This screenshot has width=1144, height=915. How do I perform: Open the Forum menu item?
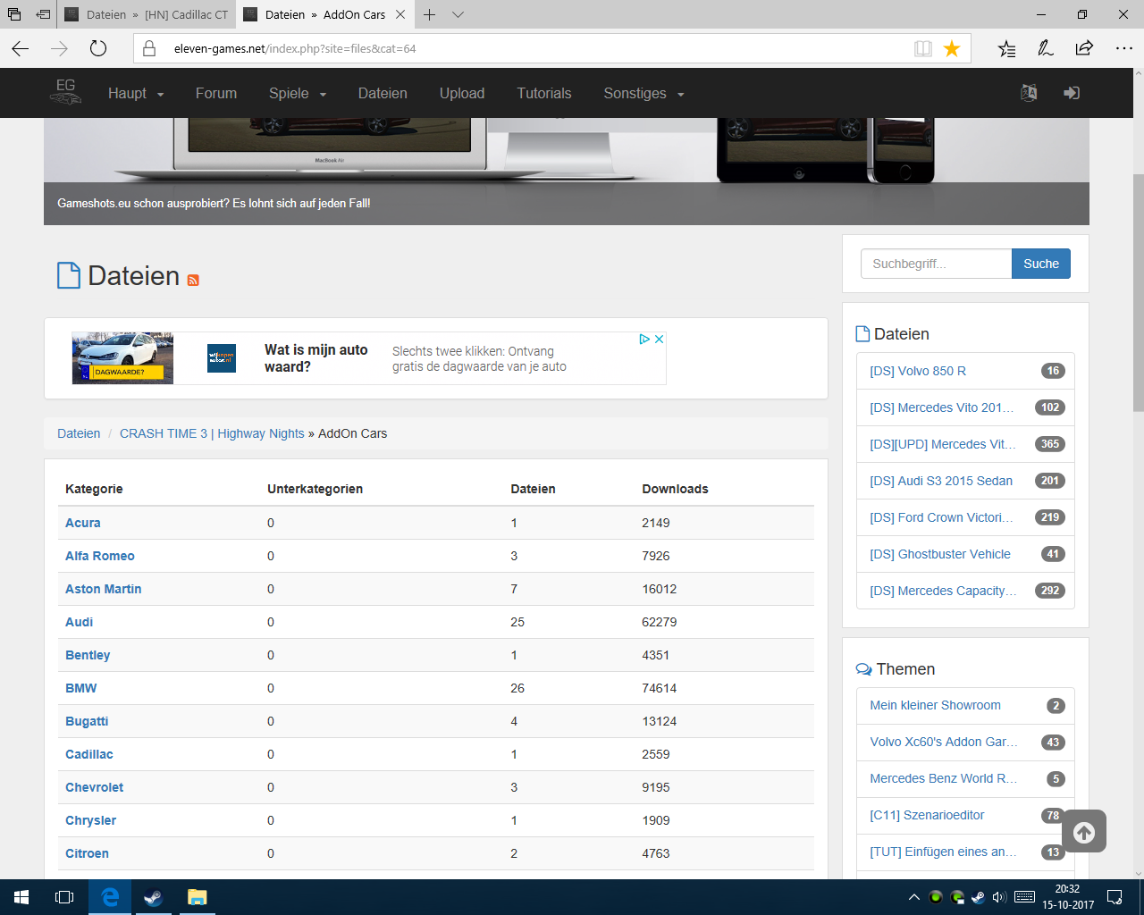216,93
